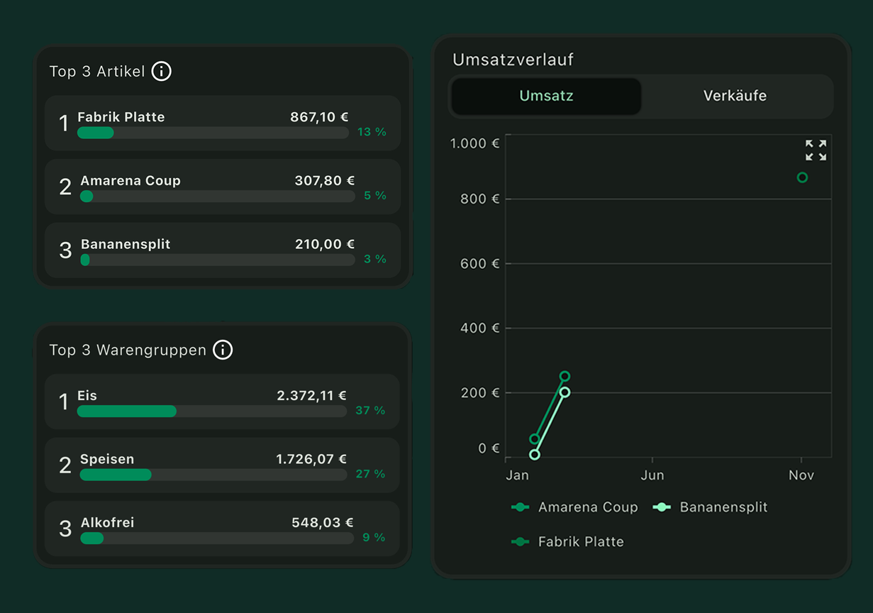This screenshot has width=873, height=613.
Task: Switch to the Umsatz tab
Action: [x=545, y=96]
